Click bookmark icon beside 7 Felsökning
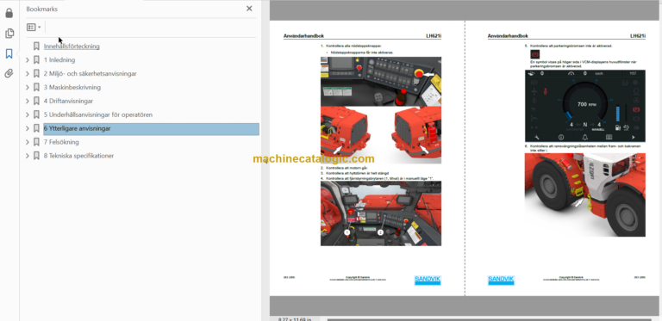The height and width of the screenshot is (321, 662). point(36,142)
